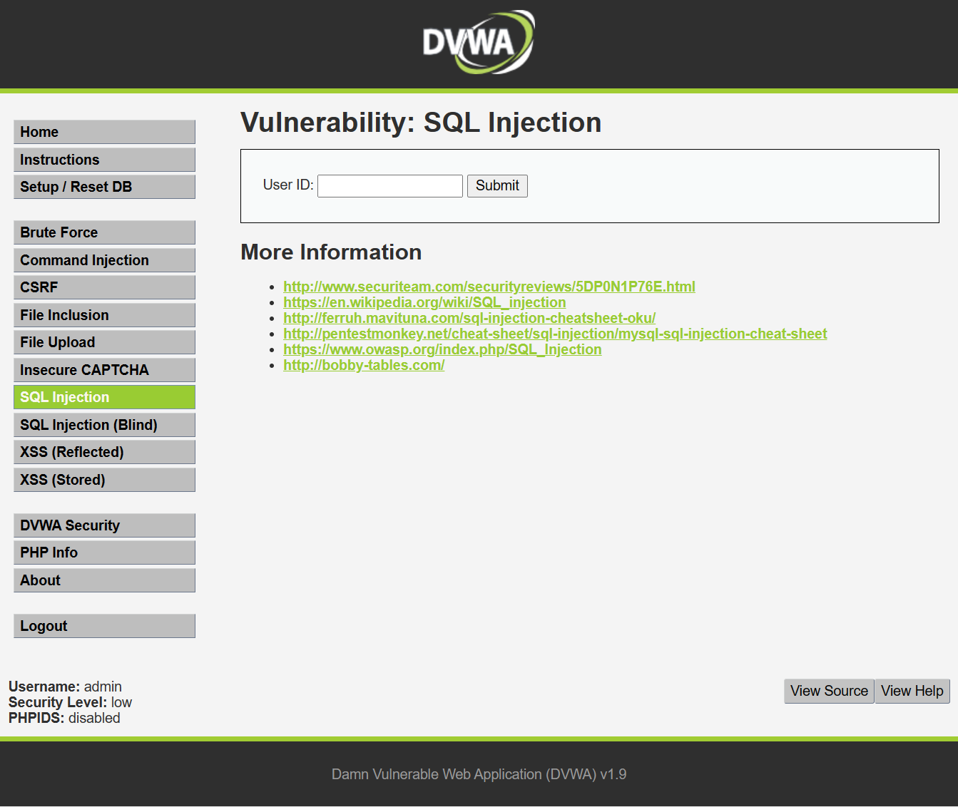Image resolution: width=958 pixels, height=807 pixels.
Task: View PHP Info page
Action: click(x=104, y=552)
